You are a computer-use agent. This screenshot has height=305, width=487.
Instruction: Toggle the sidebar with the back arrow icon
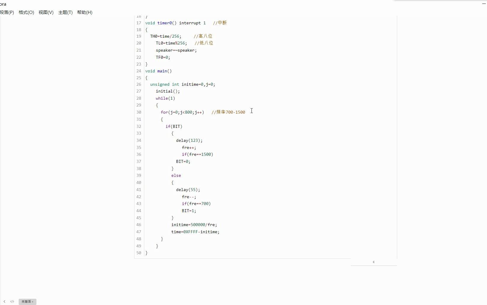point(4,301)
